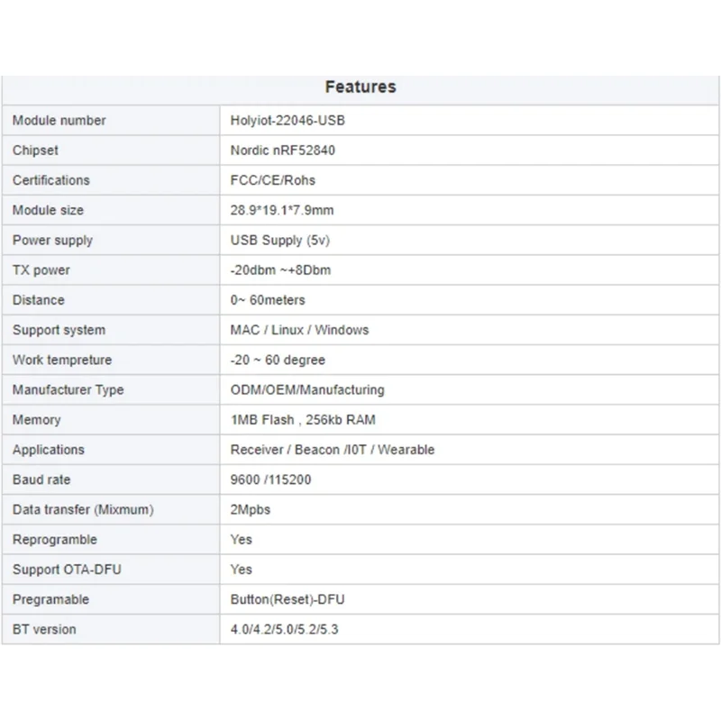Click the USB Supply (5v) value
Screen dimensions: 721x721
(278, 241)
